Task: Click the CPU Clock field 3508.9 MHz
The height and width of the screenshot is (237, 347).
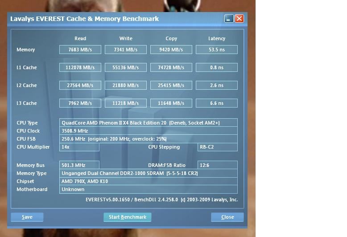Action: point(149,131)
